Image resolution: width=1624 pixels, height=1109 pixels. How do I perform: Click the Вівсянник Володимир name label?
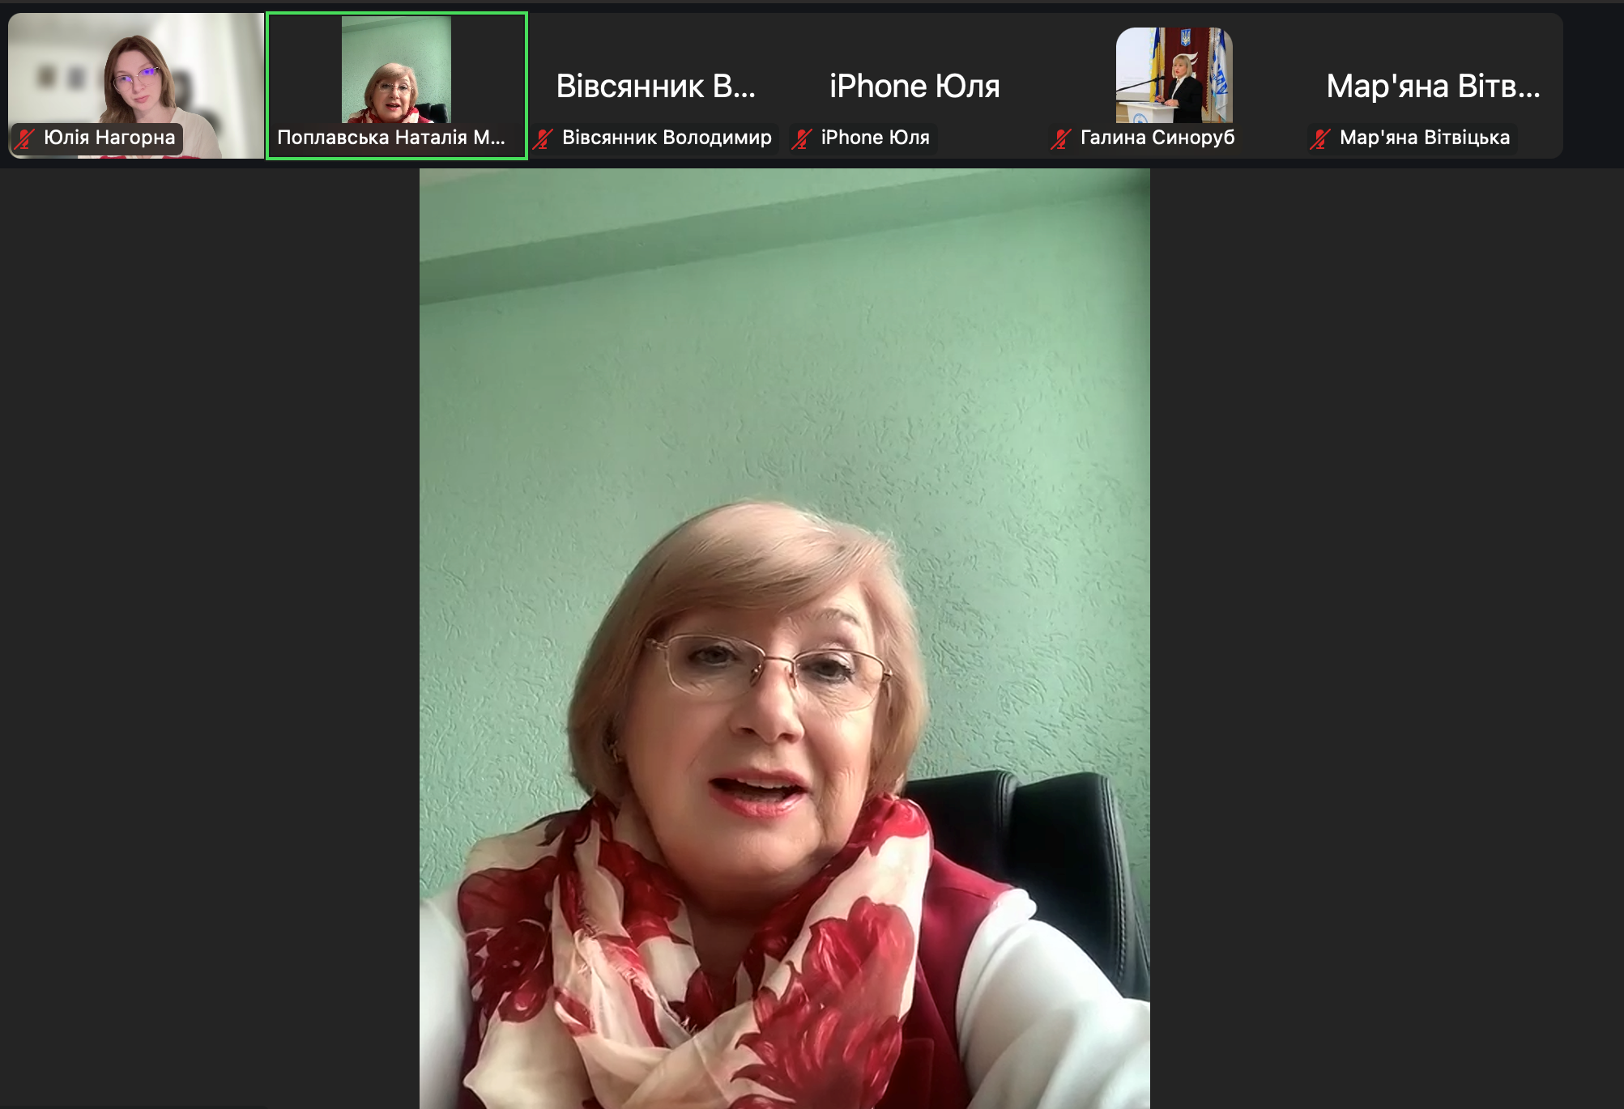pyautogui.click(x=667, y=138)
